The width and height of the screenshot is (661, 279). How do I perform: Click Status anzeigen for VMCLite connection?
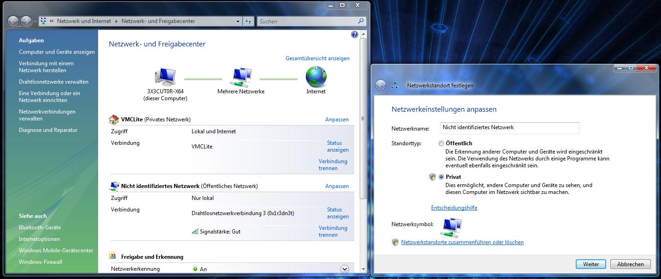pyautogui.click(x=338, y=147)
